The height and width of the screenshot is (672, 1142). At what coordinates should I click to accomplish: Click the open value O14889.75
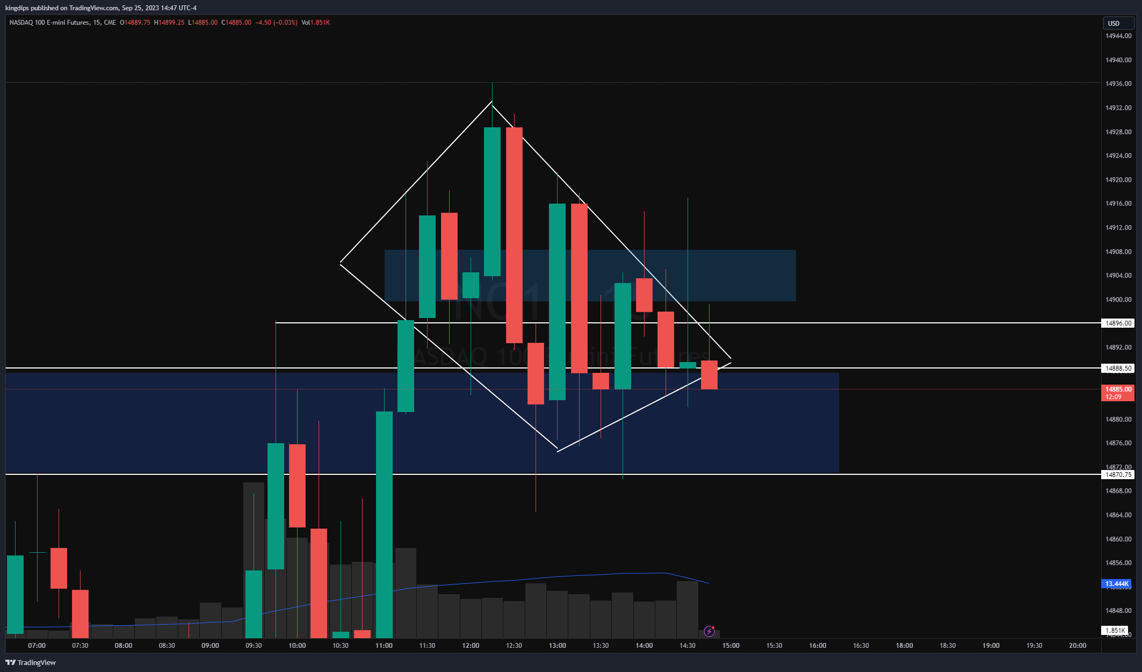[x=135, y=23]
